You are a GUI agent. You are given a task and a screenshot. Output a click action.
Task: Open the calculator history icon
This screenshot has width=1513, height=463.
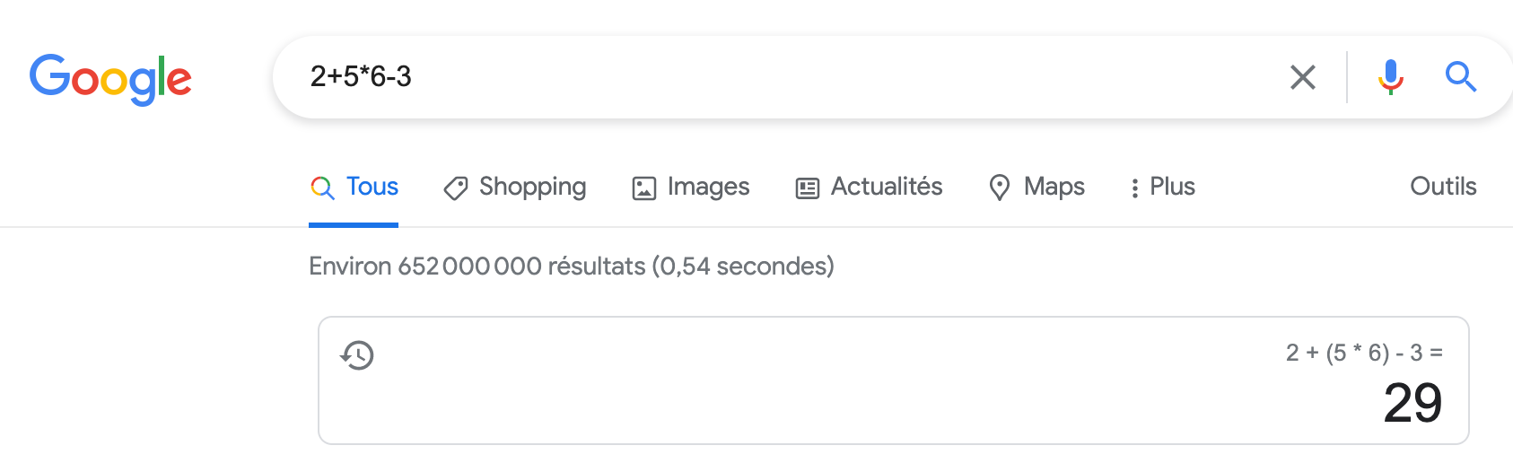357,355
